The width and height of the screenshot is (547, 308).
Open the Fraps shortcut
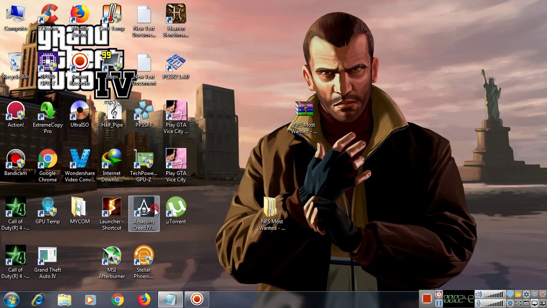tap(112, 66)
